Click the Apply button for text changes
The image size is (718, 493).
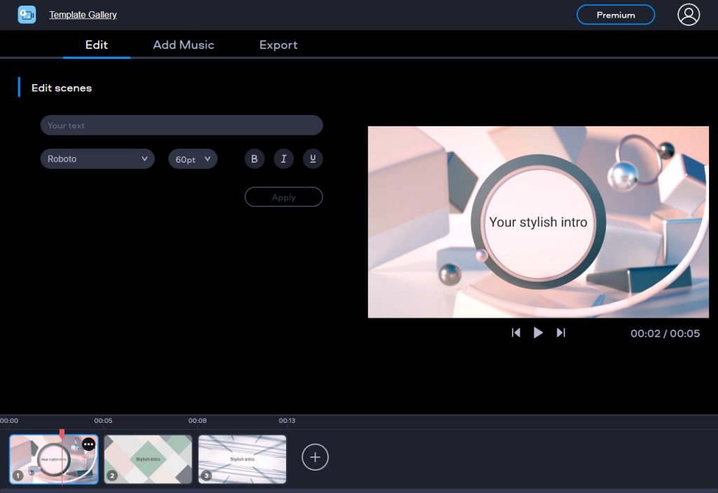(x=283, y=197)
